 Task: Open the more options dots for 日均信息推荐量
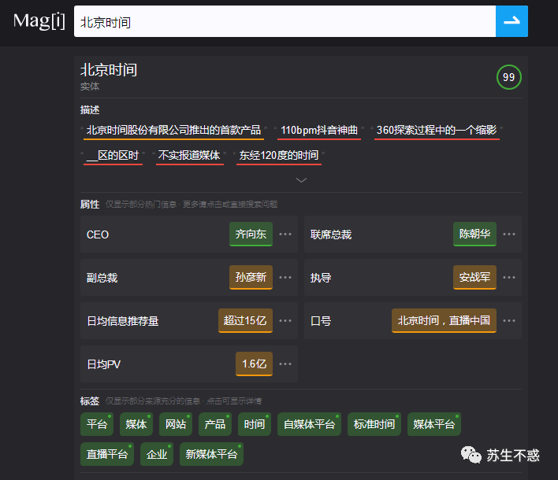[285, 321]
